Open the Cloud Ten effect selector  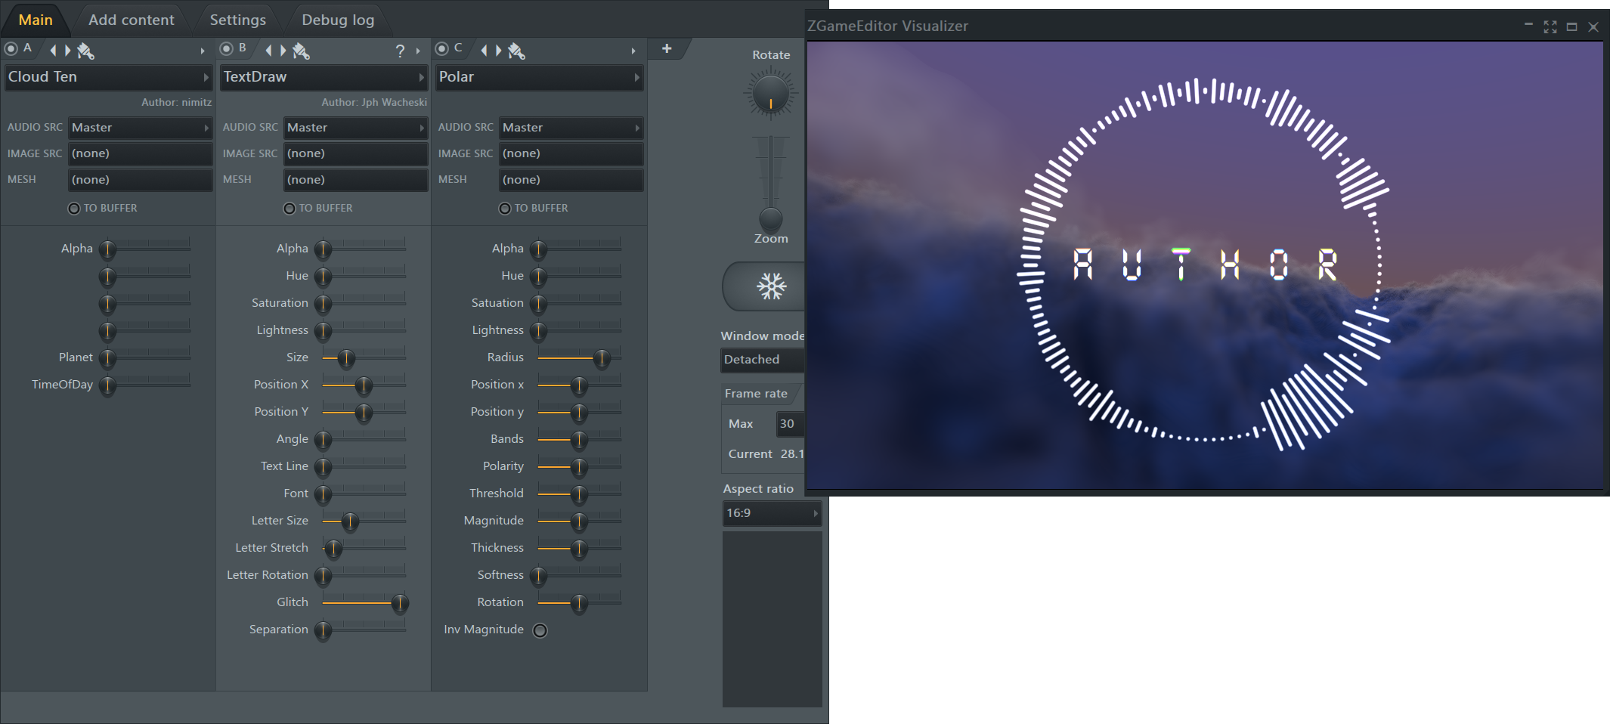[108, 76]
